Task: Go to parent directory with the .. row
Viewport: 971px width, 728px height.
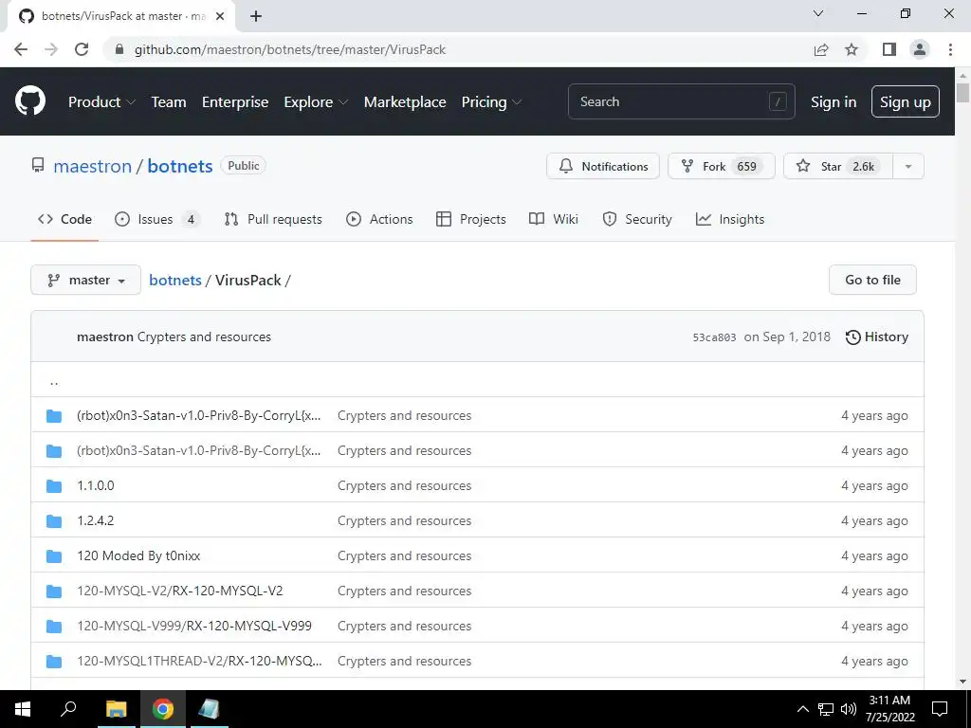Action: click(477, 381)
